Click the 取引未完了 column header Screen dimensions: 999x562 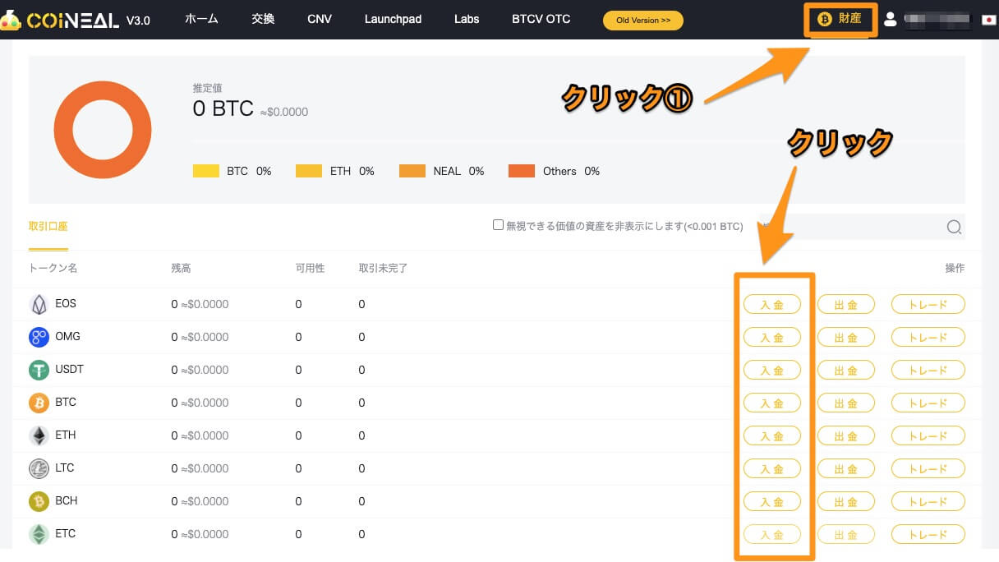pyautogui.click(x=383, y=269)
